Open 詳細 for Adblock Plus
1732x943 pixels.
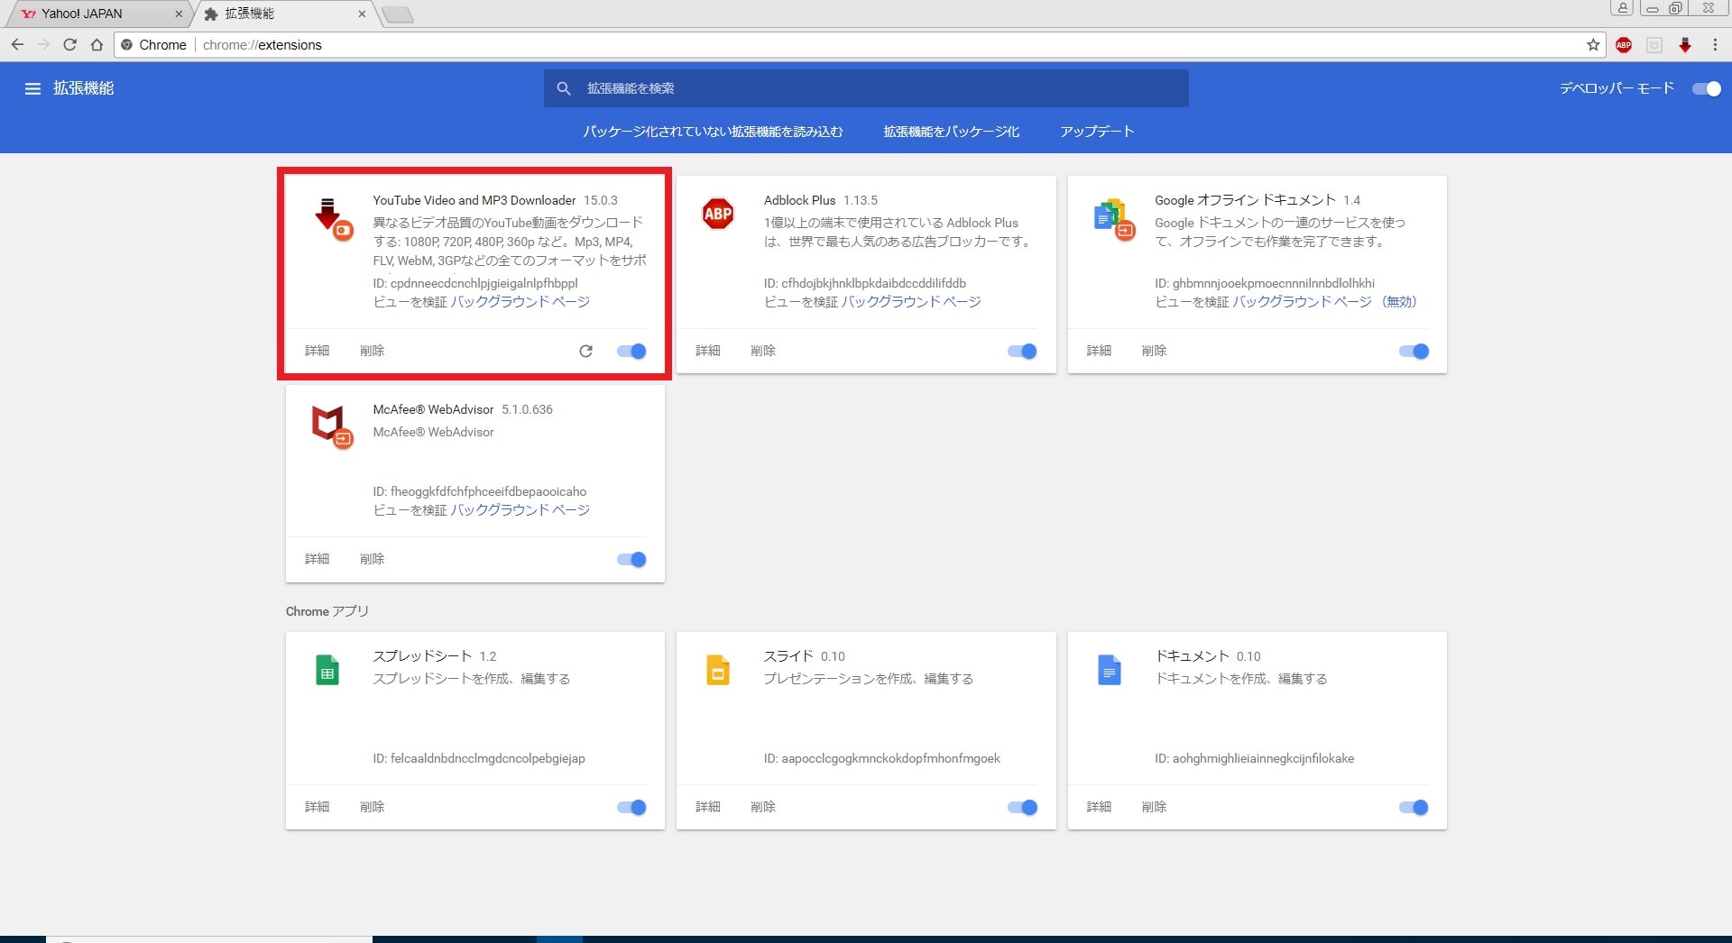707,351
